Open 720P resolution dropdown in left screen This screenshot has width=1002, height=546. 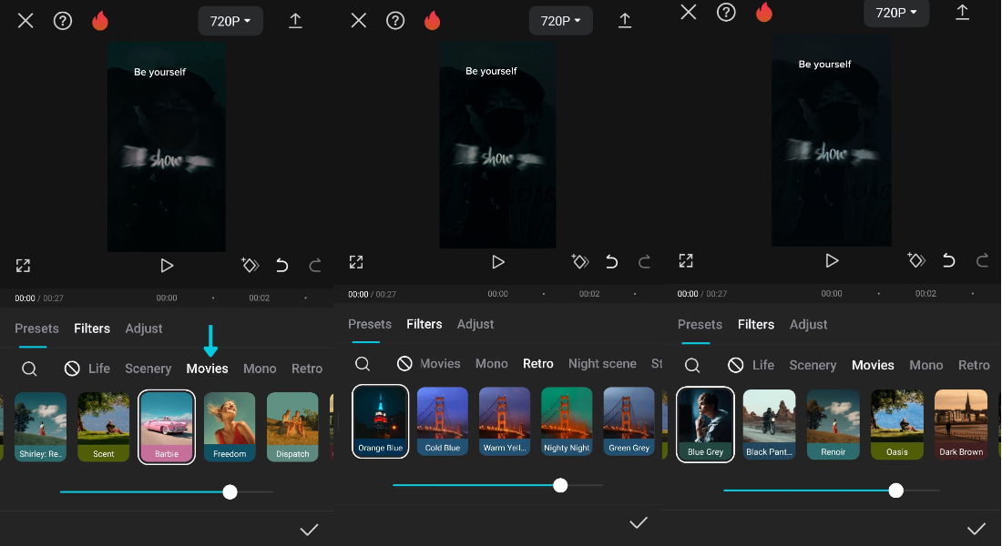tap(230, 21)
